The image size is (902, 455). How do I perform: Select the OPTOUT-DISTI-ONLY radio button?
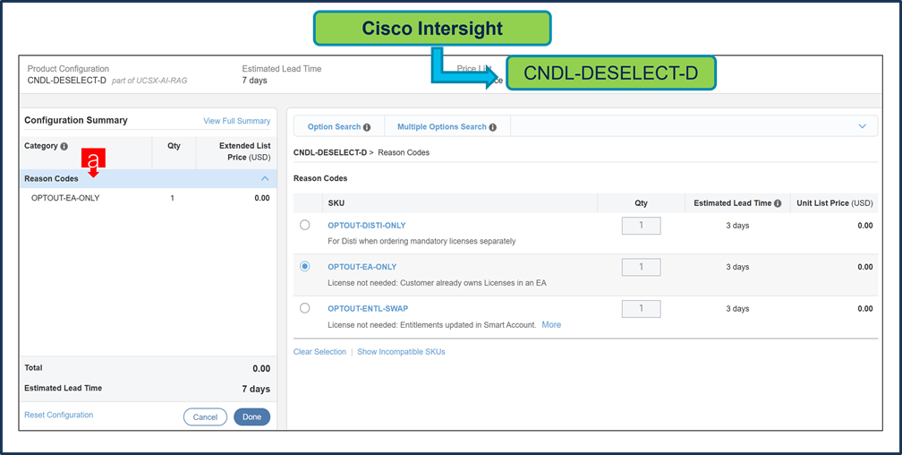tap(305, 225)
